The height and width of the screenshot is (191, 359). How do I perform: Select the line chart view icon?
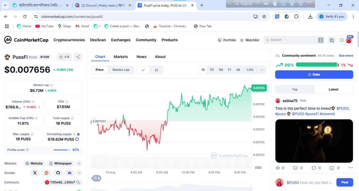[143, 70]
